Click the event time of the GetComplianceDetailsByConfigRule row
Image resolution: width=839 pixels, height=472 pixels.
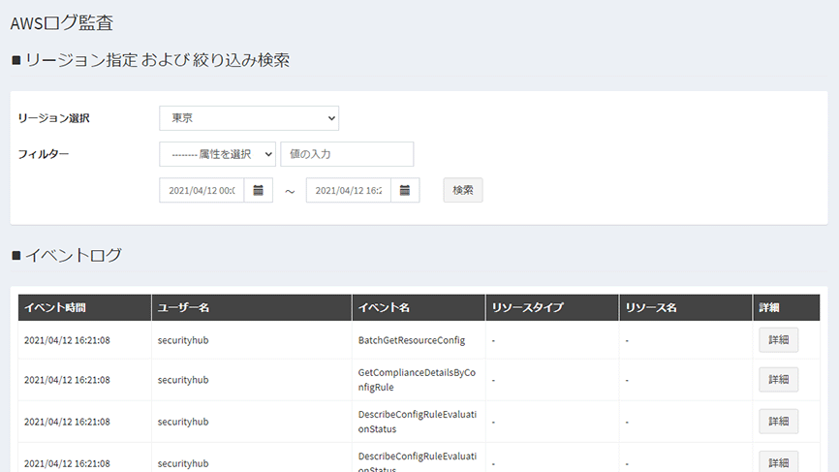pyautogui.click(x=67, y=379)
